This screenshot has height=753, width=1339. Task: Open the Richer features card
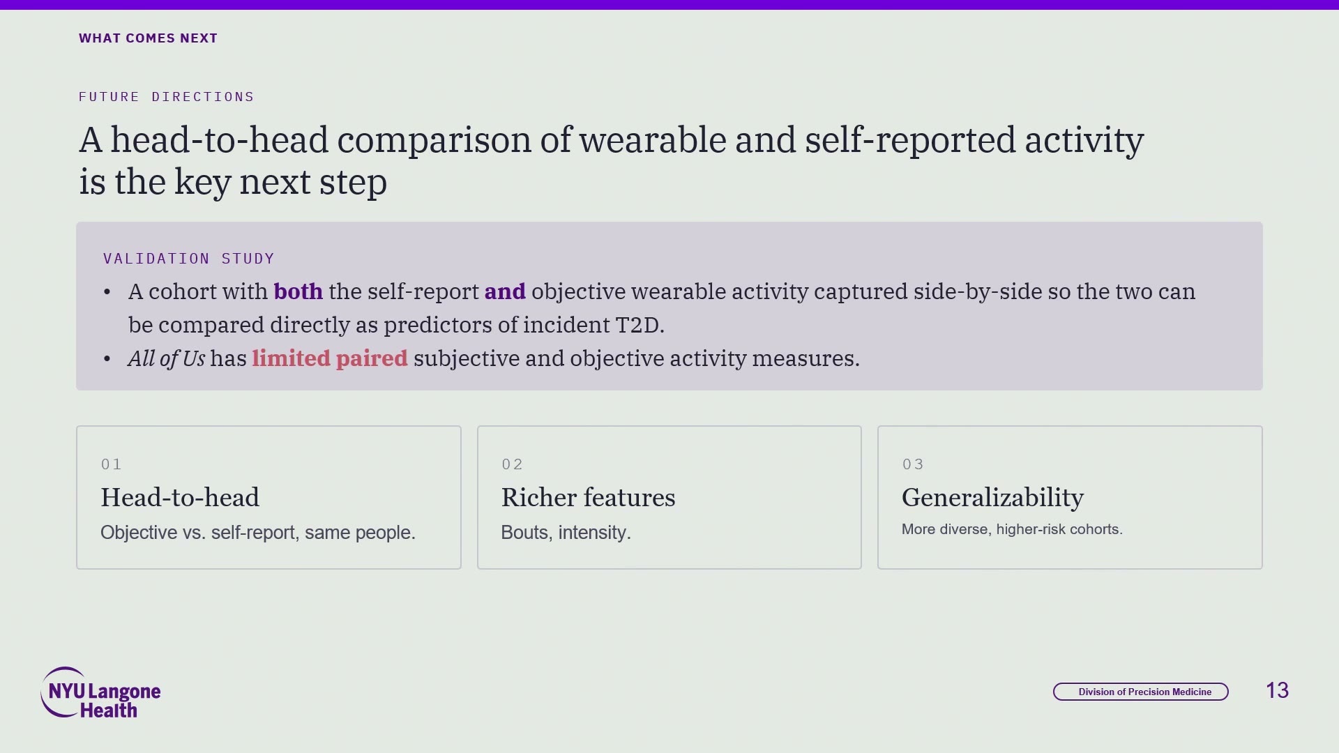669,497
